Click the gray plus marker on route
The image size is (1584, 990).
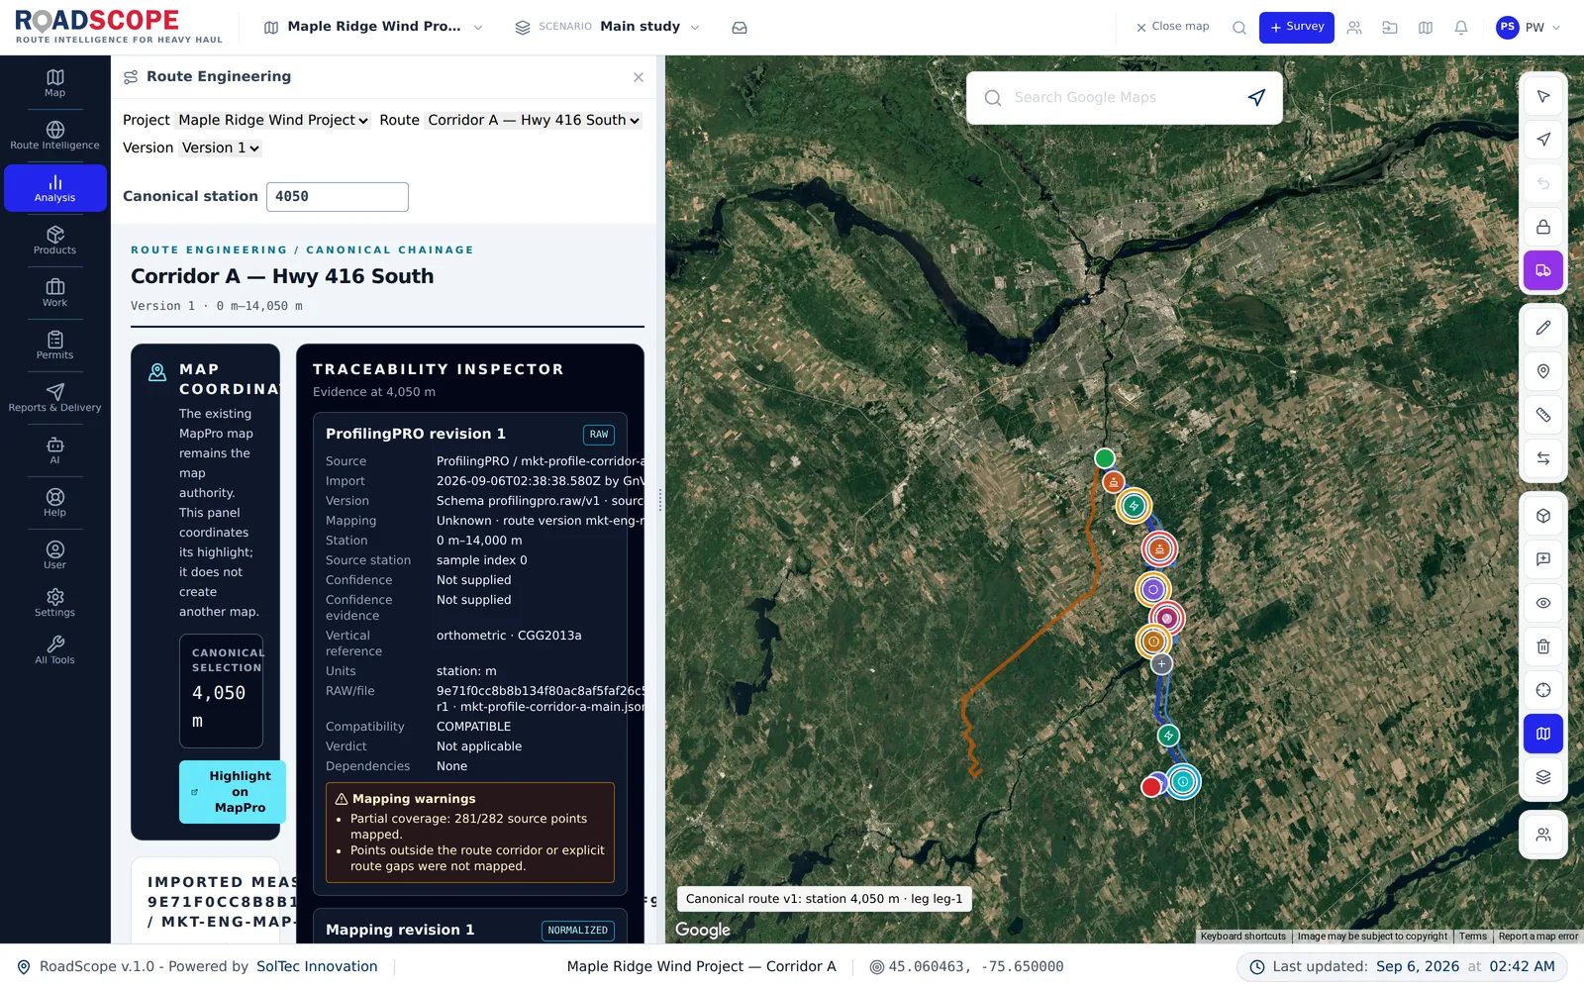tap(1162, 664)
